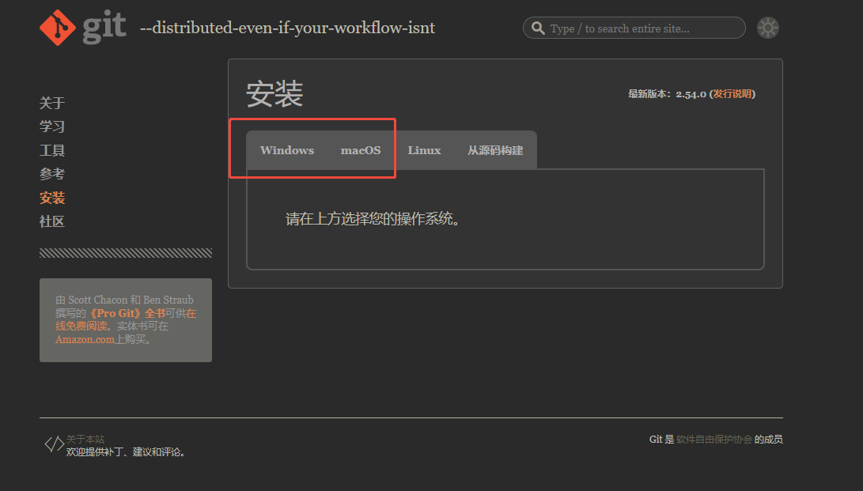The width and height of the screenshot is (863, 491).
Task: Toggle the light/dark theme sun icon
Action: click(x=768, y=28)
